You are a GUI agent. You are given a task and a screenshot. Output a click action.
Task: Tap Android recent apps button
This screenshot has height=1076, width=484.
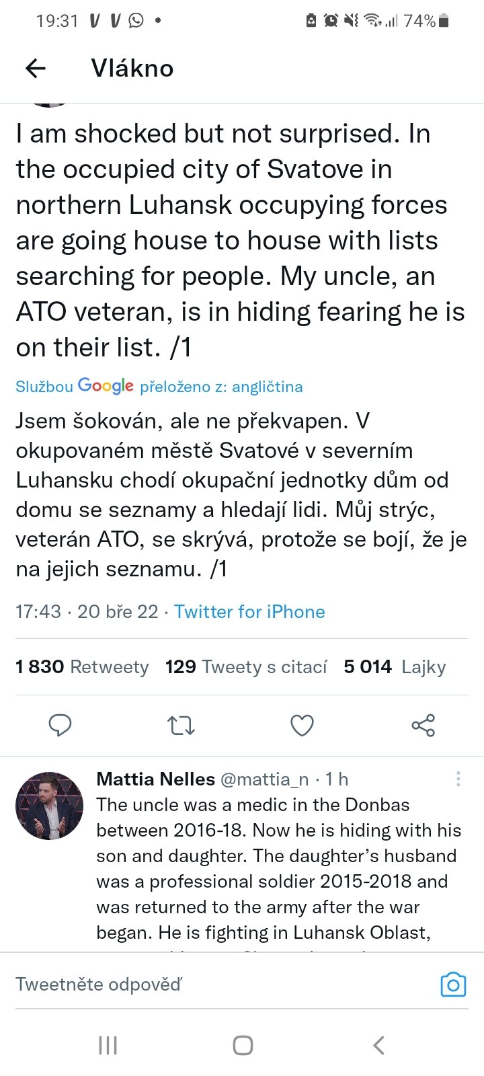[108, 1045]
